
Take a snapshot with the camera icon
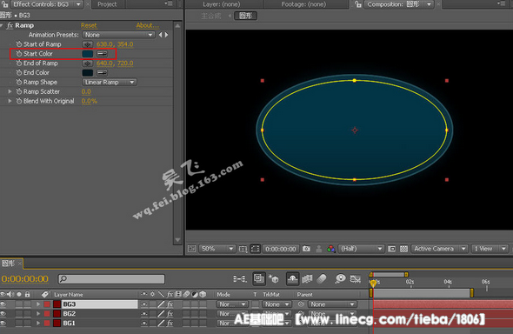point(306,249)
